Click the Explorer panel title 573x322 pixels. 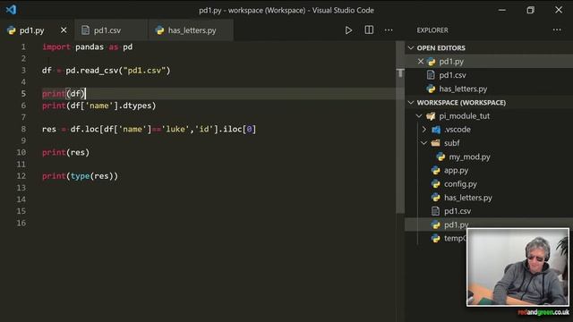coord(432,30)
